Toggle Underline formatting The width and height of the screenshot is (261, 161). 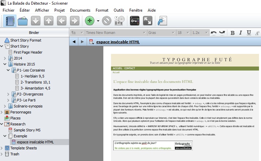[249, 33]
